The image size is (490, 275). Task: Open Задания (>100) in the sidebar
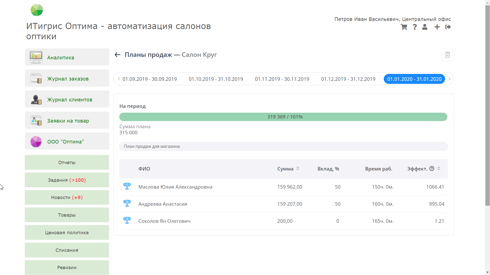(67, 180)
